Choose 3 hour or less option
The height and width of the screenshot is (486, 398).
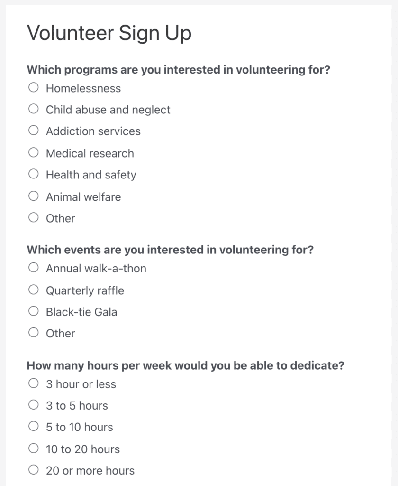[x=33, y=383]
